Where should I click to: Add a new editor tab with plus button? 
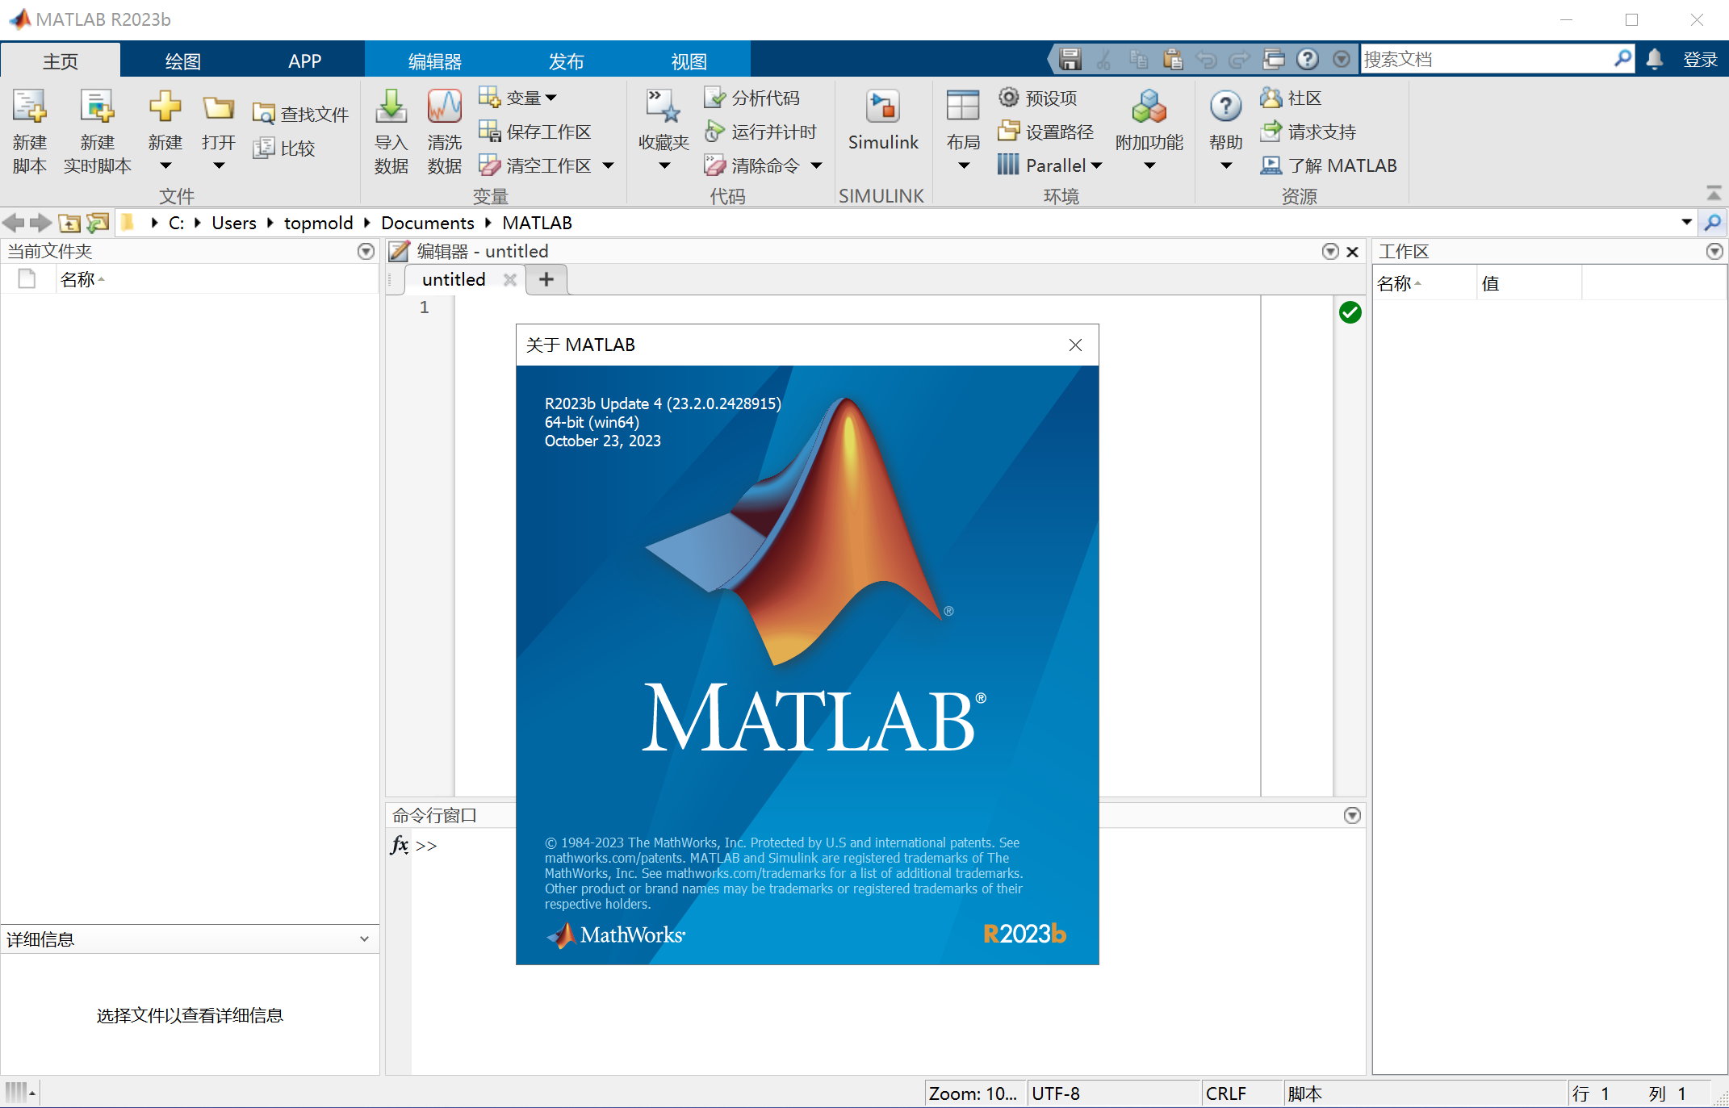click(546, 280)
